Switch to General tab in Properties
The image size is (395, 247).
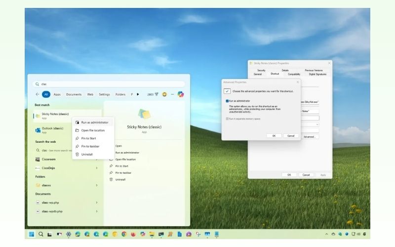tap(258, 74)
